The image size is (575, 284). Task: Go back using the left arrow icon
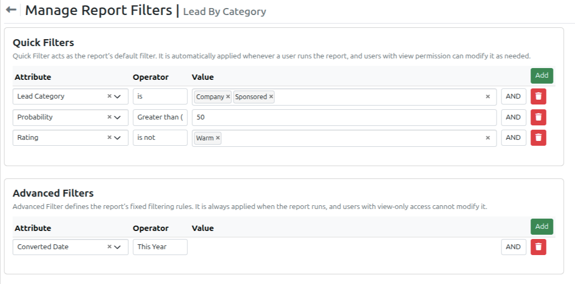11,10
